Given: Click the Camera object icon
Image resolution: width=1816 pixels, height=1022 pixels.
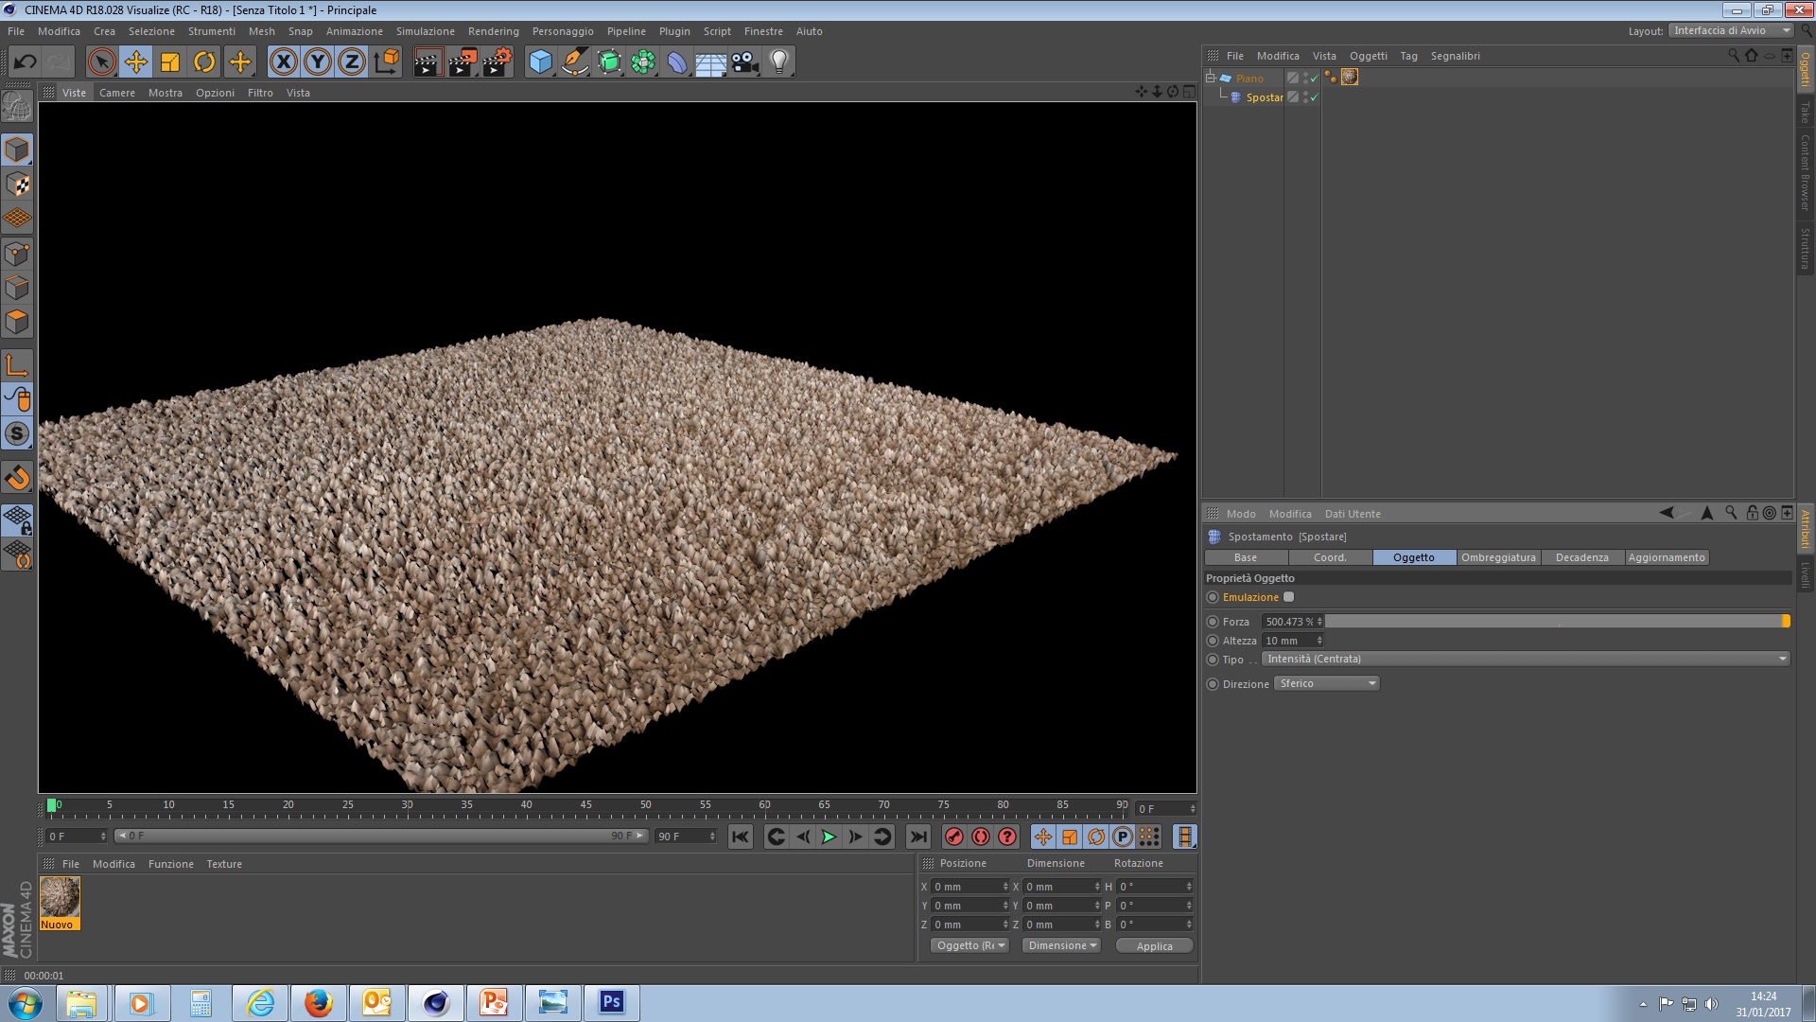Looking at the screenshot, I should (744, 62).
